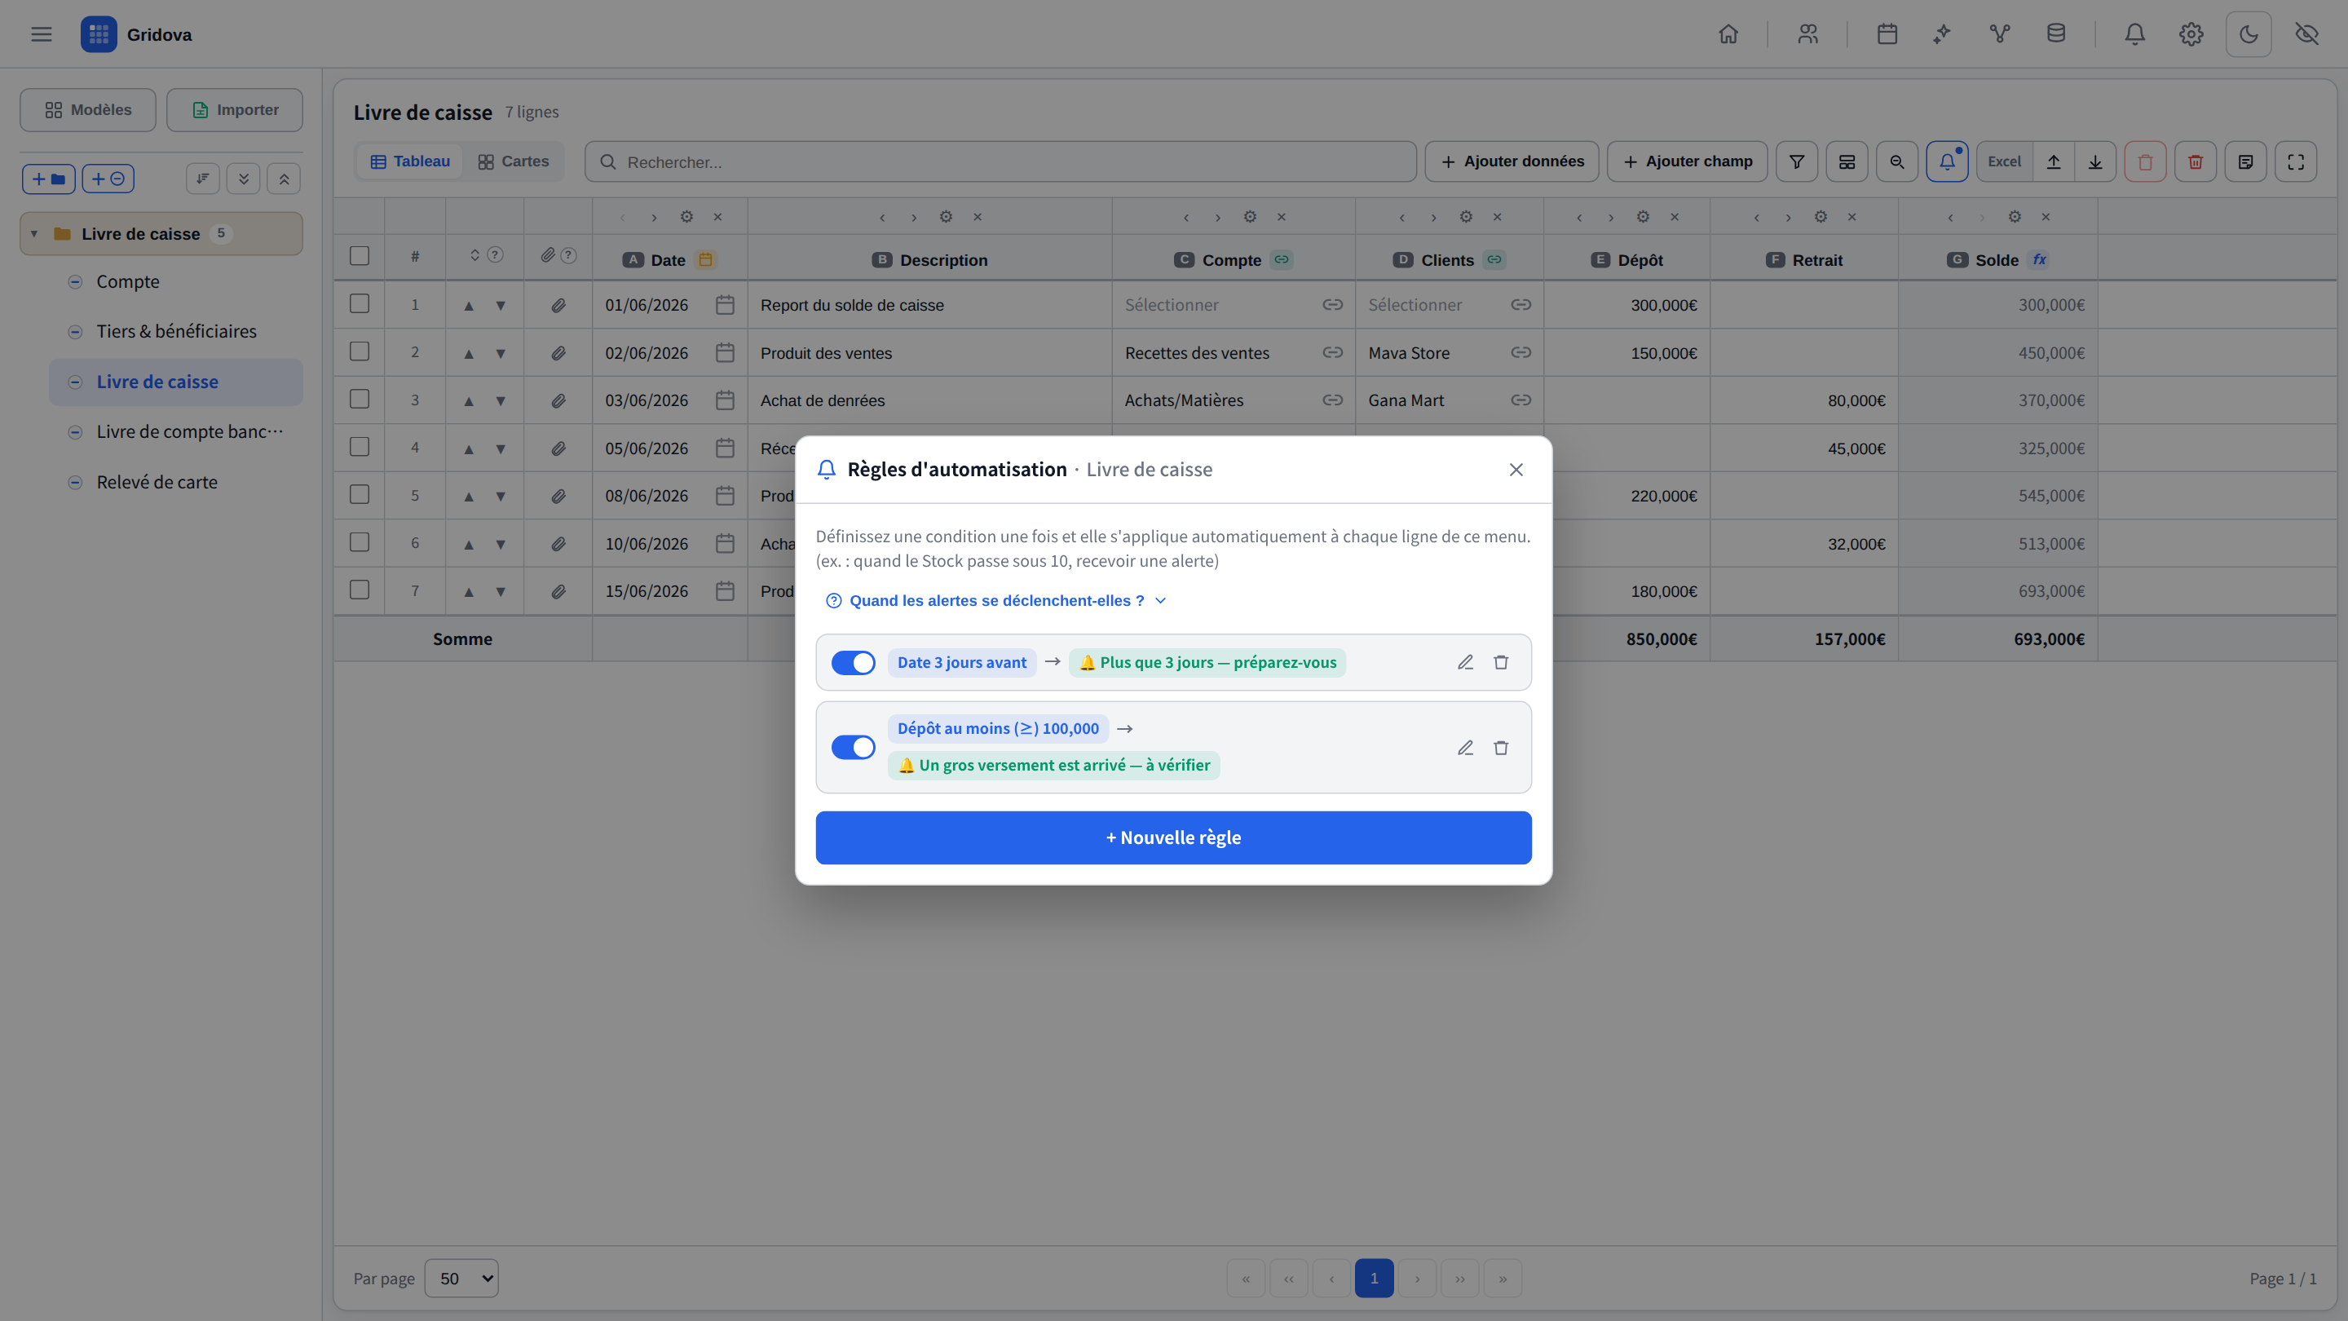Image resolution: width=2348 pixels, height=1321 pixels.
Task: Open date picker for 02/06/2026
Action: (x=725, y=353)
